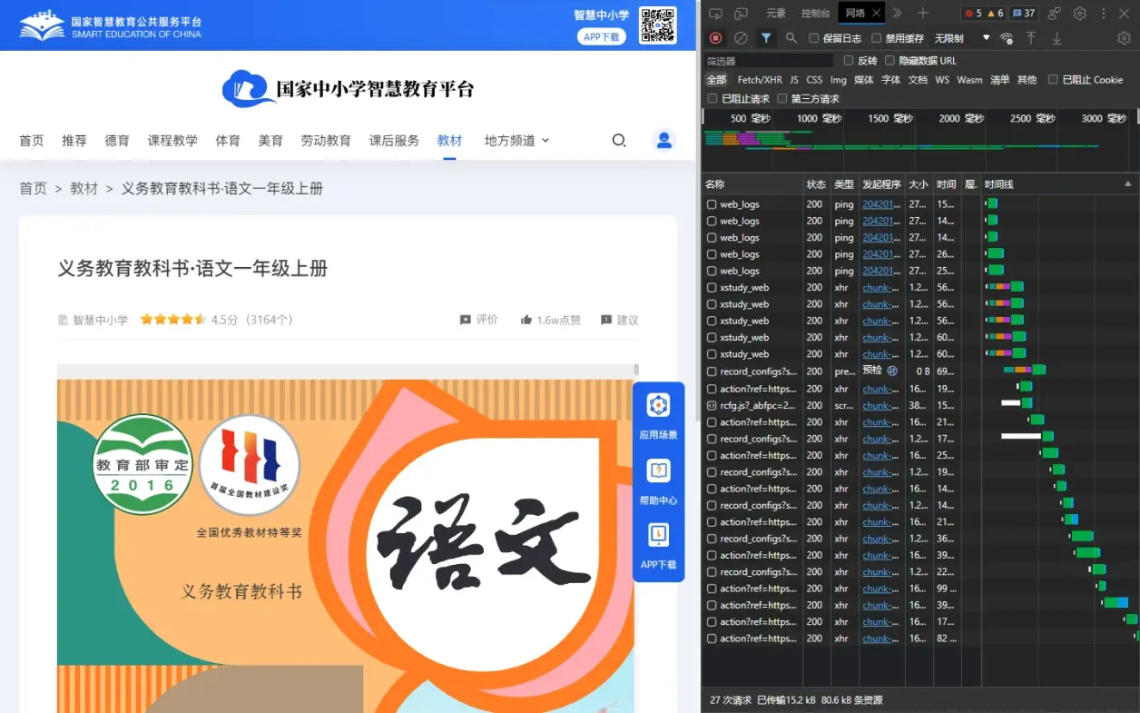Image resolution: width=1140 pixels, height=713 pixels.
Task: Tick the 反转 checkbox
Action: pos(849,61)
